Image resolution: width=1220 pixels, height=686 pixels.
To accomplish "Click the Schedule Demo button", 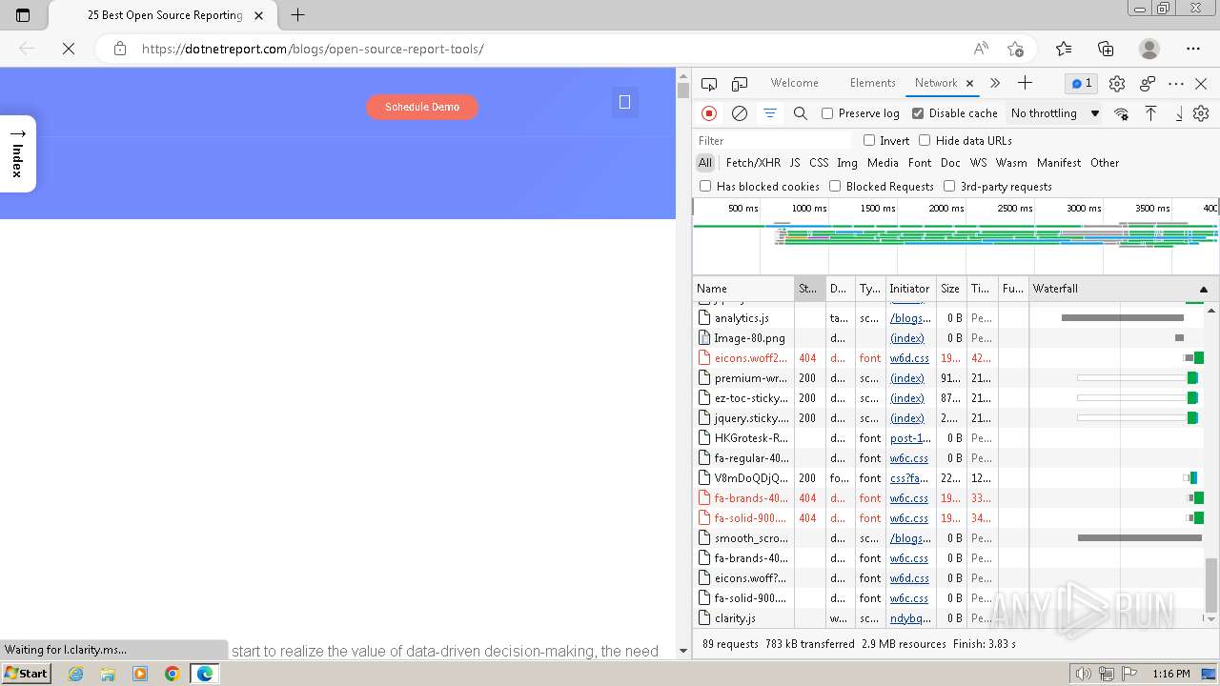I will 422,107.
